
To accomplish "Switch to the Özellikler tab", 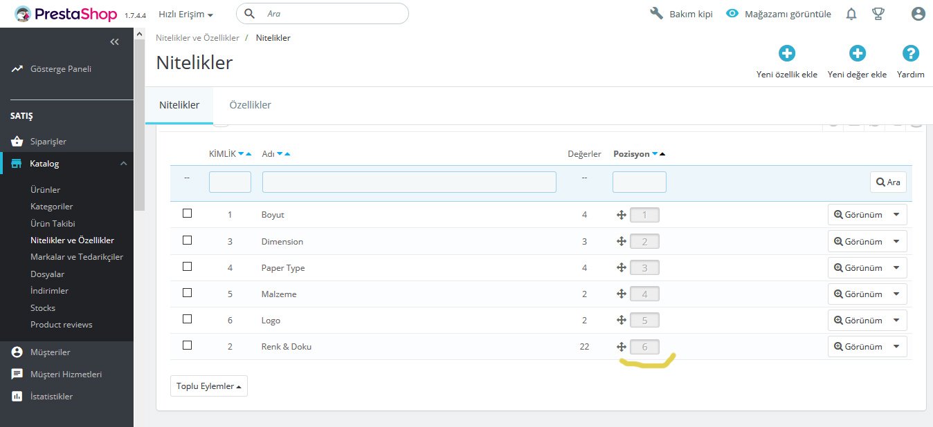I will pos(250,105).
